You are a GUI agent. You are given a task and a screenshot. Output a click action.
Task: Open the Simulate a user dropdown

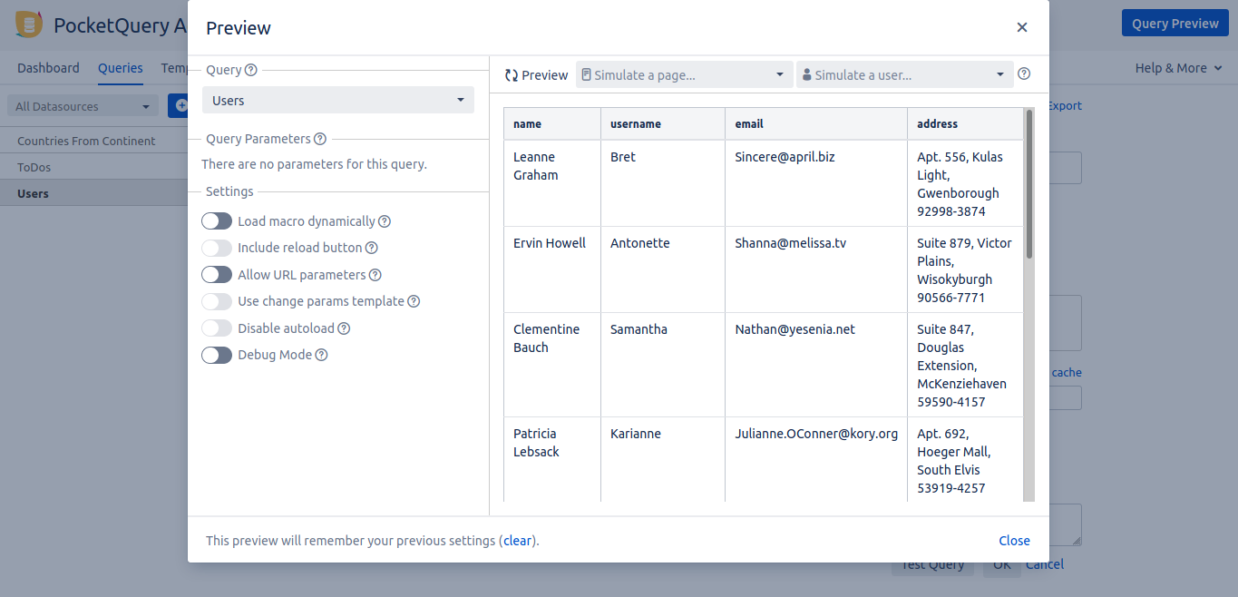[904, 75]
